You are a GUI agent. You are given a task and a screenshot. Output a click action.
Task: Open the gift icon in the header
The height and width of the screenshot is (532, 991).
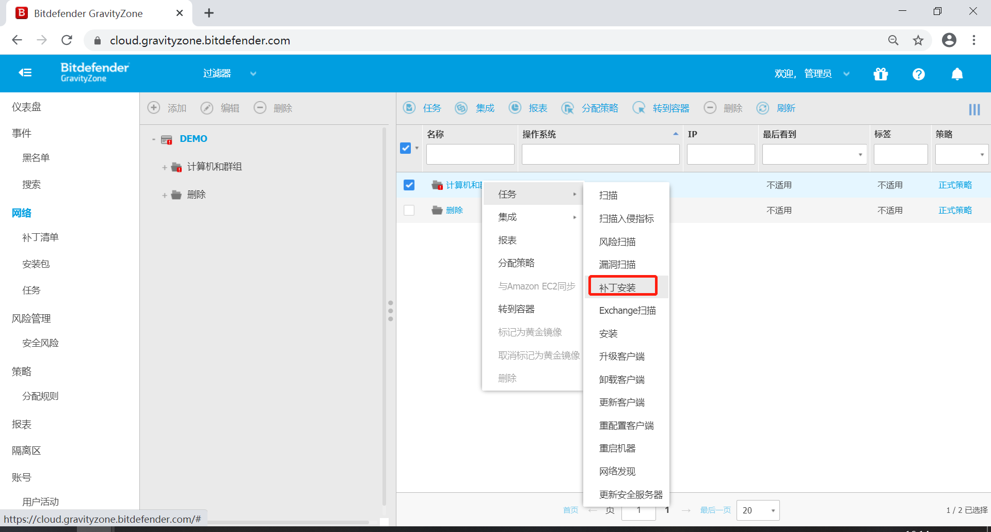pyautogui.click(x=881, y=74)
